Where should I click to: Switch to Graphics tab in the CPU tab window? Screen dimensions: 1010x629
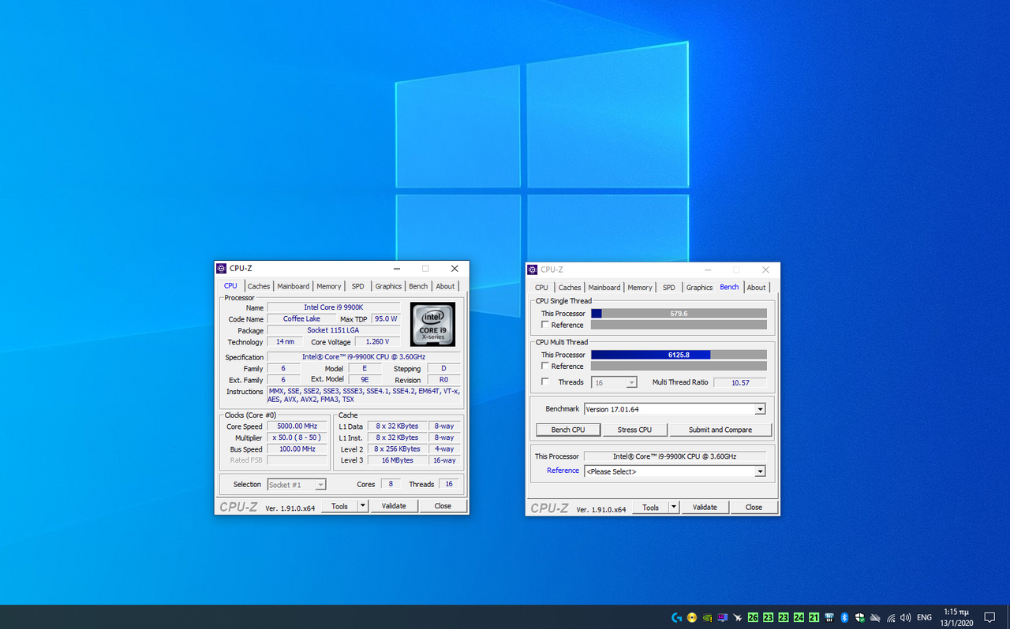point(388,286)
